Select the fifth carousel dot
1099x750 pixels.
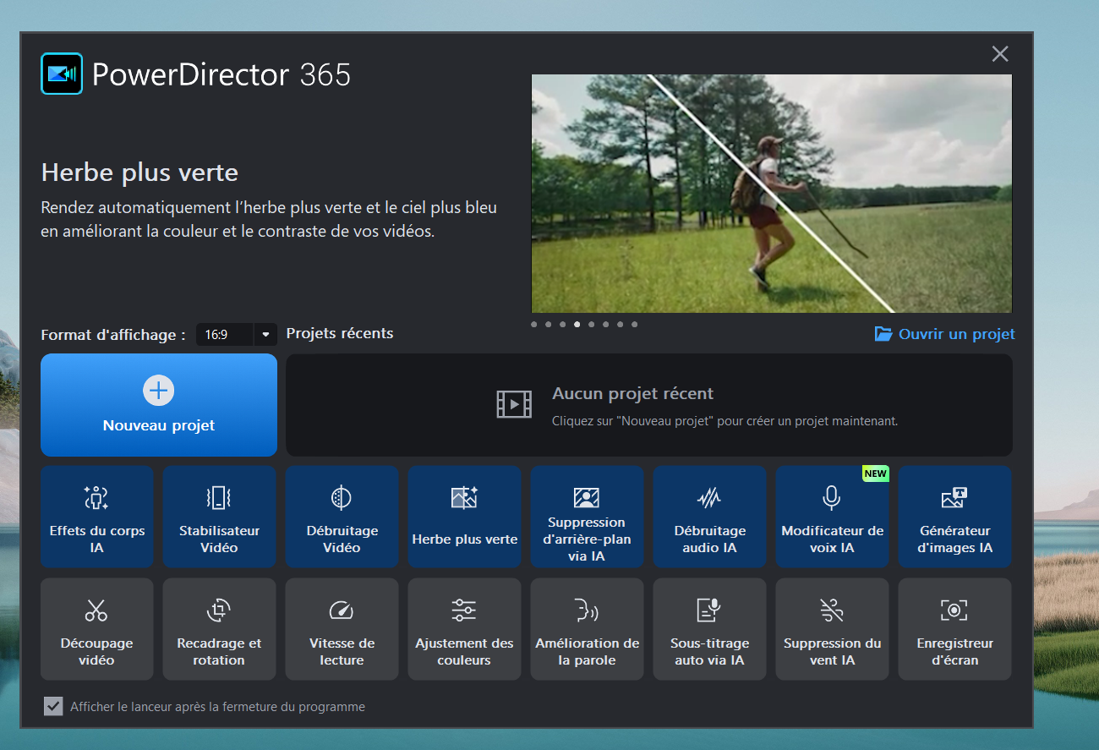[591, 324]
